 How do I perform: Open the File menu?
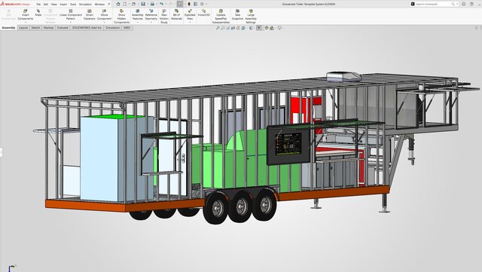(x=38, y=5)
